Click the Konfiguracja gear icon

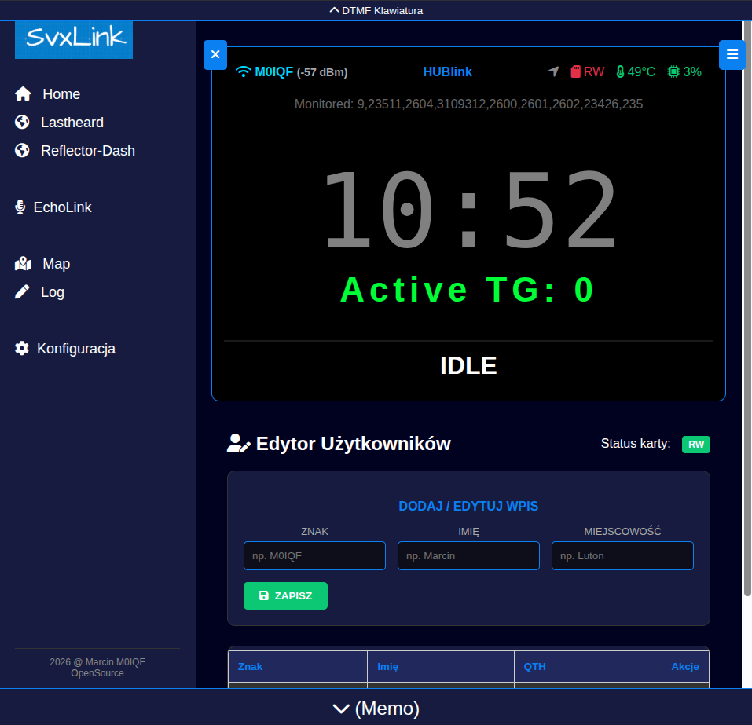tap(22, 349)
